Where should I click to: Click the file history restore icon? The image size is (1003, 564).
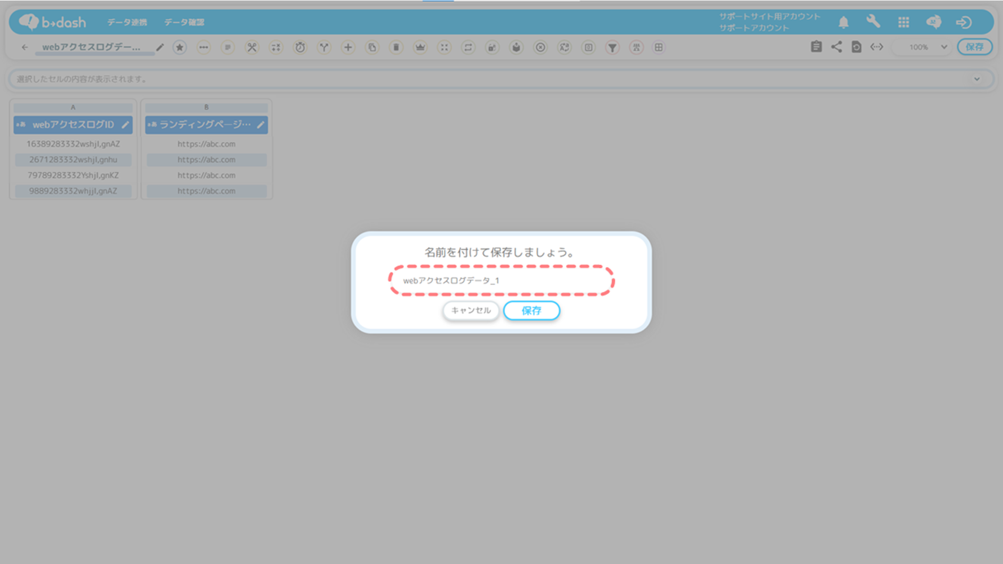pyautogui.click(x=857, y=47)
